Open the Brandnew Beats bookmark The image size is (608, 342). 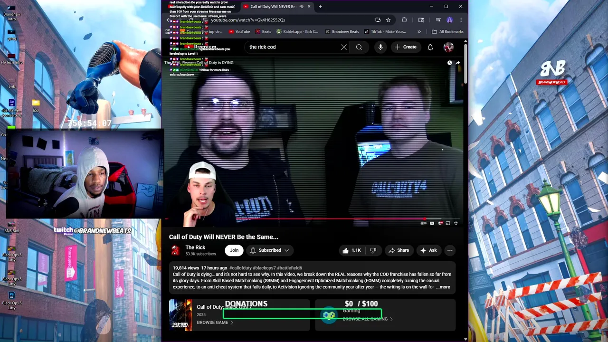pyautogui.click(x=342, y=32)
